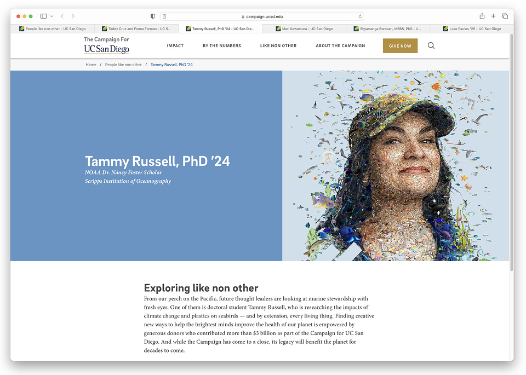
Task: Open the privacy shield icon
Action: pos(153,16)
